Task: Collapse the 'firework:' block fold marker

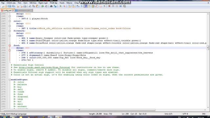Action: click(x=10, y=31)
